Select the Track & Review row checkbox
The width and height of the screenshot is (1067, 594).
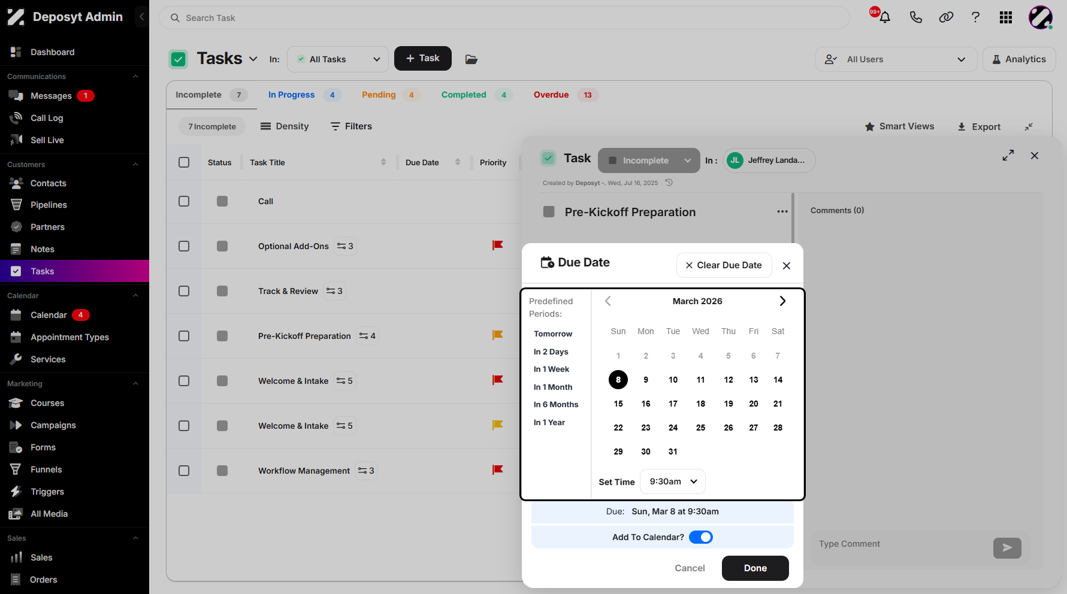(x=184, y=291)
